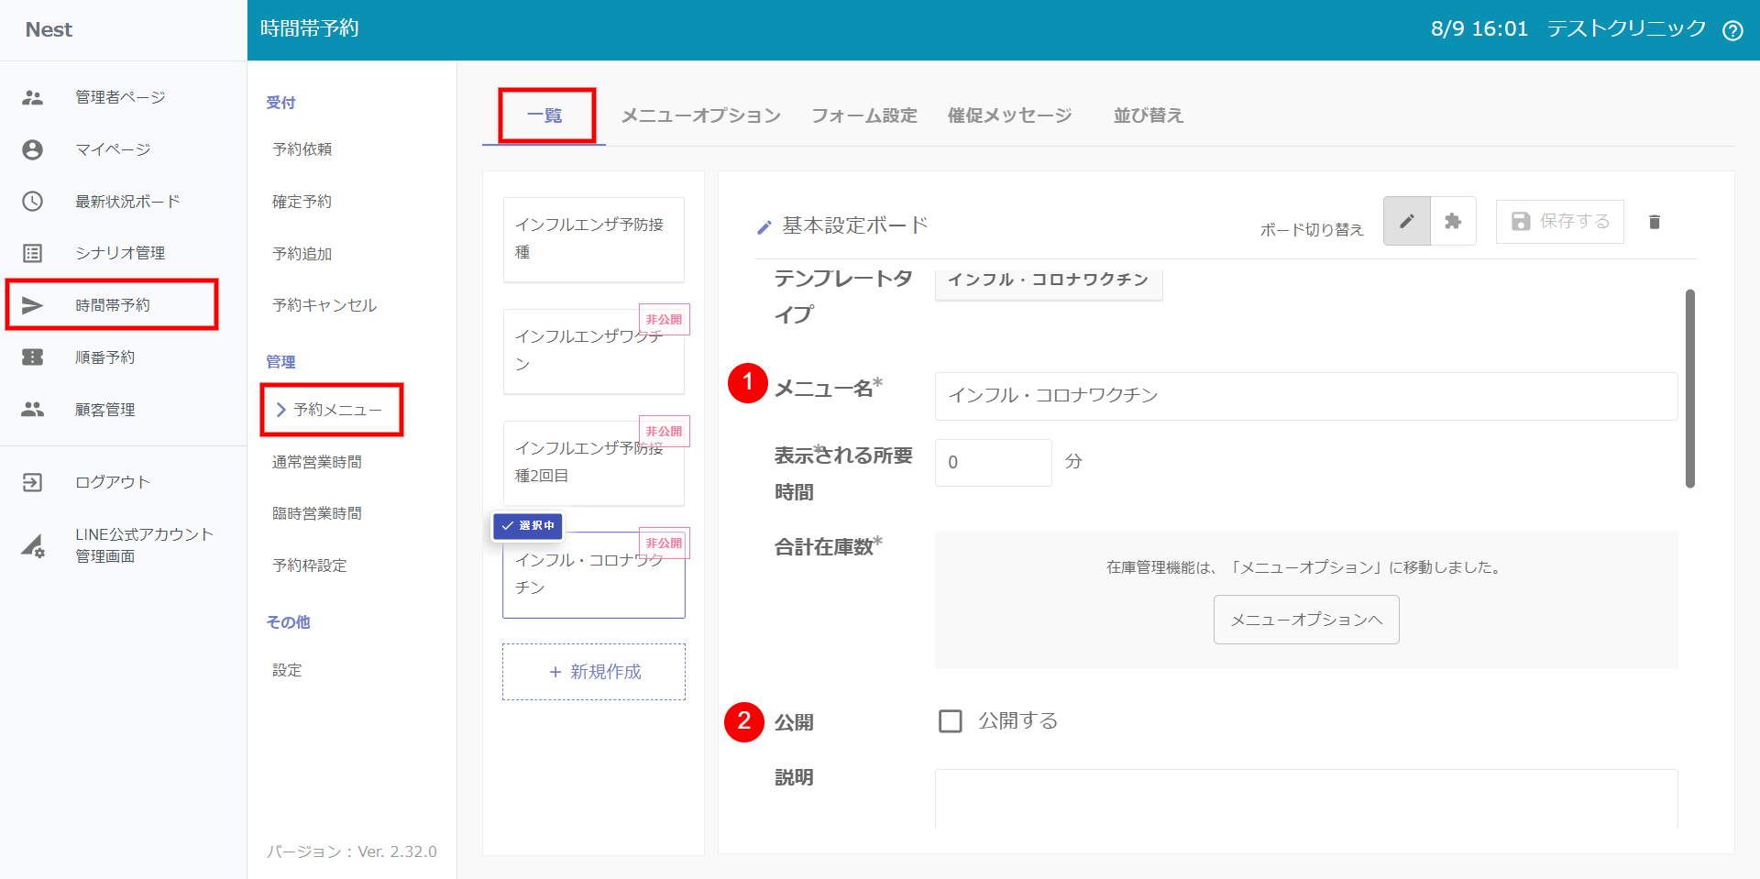
Task: Click the + 新規作成 button
Action: coord(594,672)
